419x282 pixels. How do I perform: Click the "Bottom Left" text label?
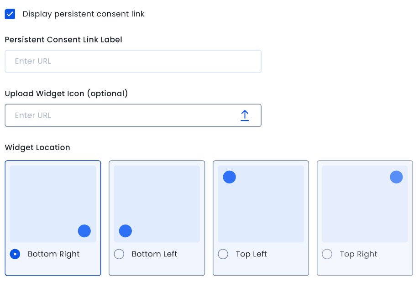154,254
